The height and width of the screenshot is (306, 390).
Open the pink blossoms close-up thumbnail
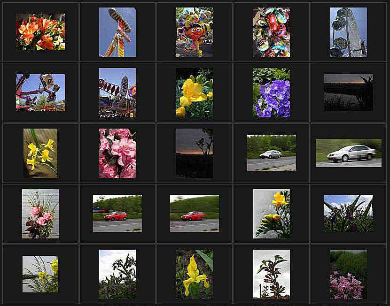[x=117, y=153]
